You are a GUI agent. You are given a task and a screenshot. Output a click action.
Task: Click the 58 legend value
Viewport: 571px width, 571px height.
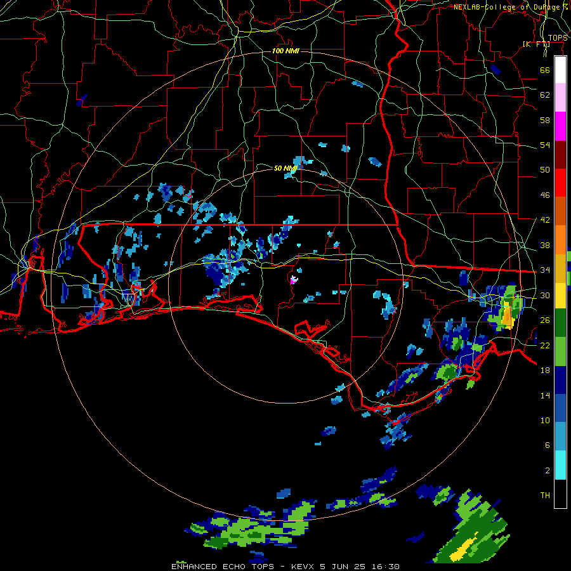coord(545,120)
